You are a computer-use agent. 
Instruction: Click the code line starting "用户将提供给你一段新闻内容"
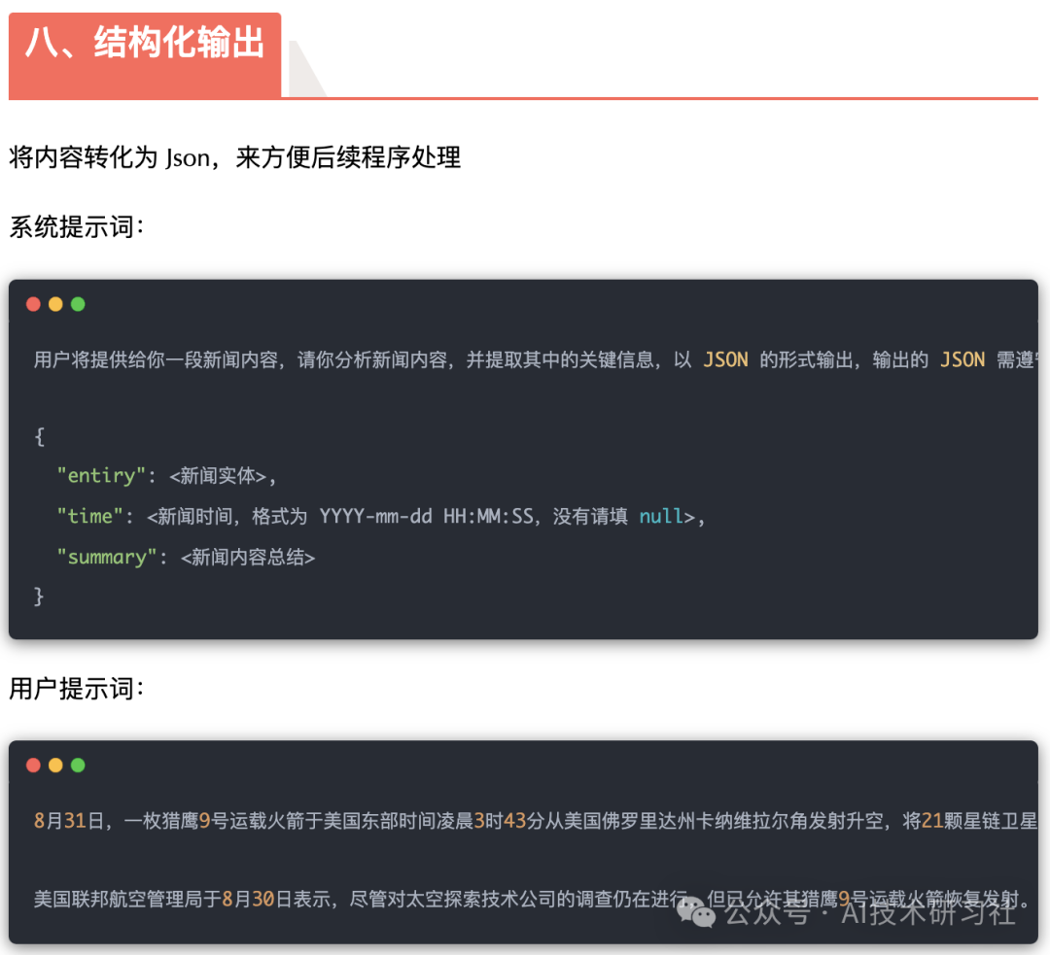(536, 360)
